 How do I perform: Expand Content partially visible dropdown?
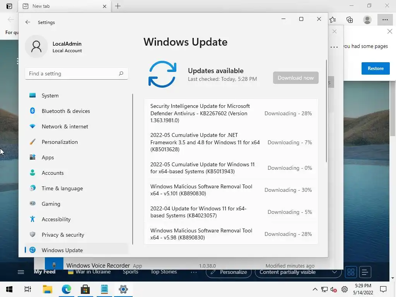click(298, 272)
